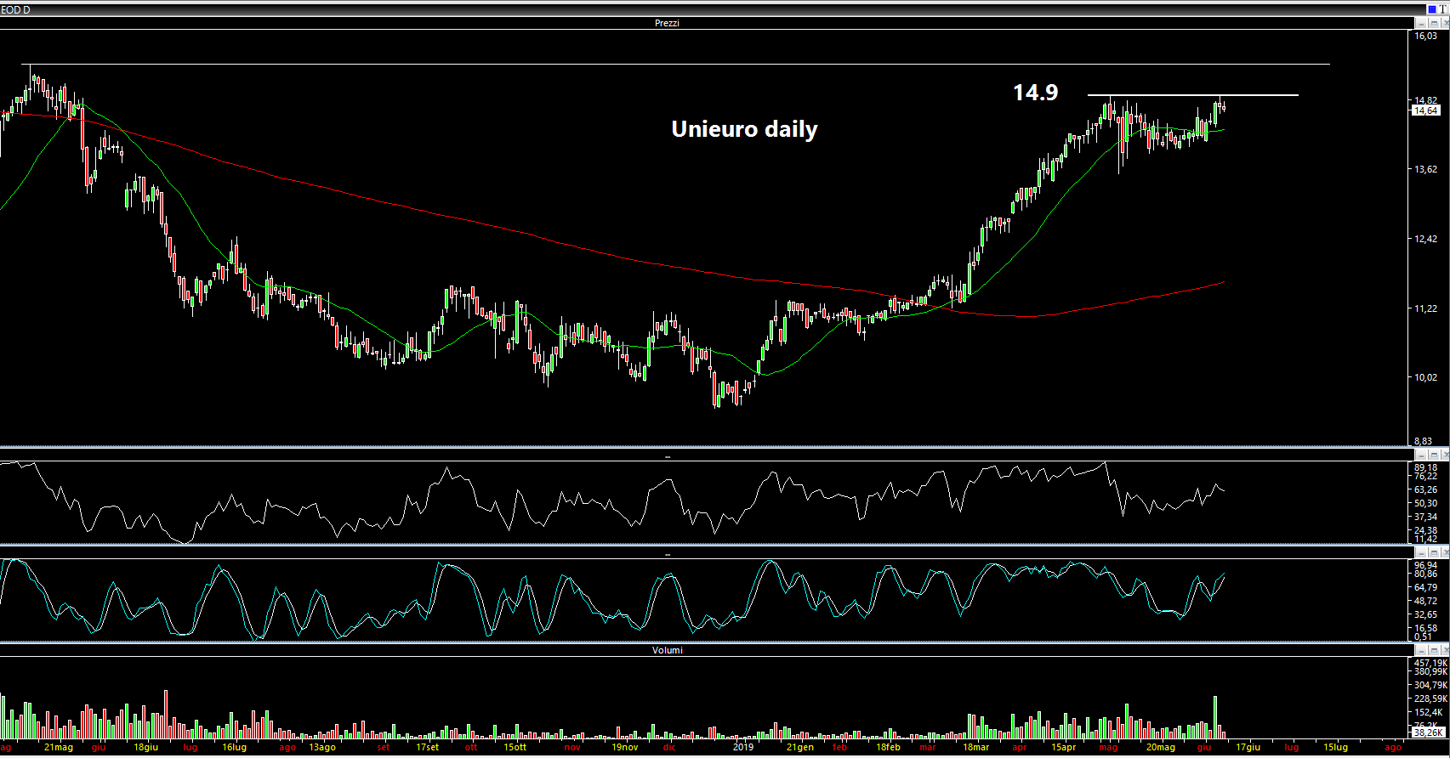Select the Unieuro daily chart label
The image size is (1450, 758).
click(x=744, y=129)
